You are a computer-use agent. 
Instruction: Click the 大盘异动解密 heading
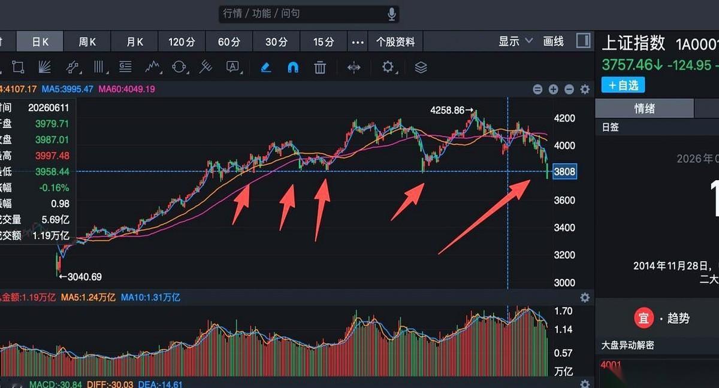628,345
